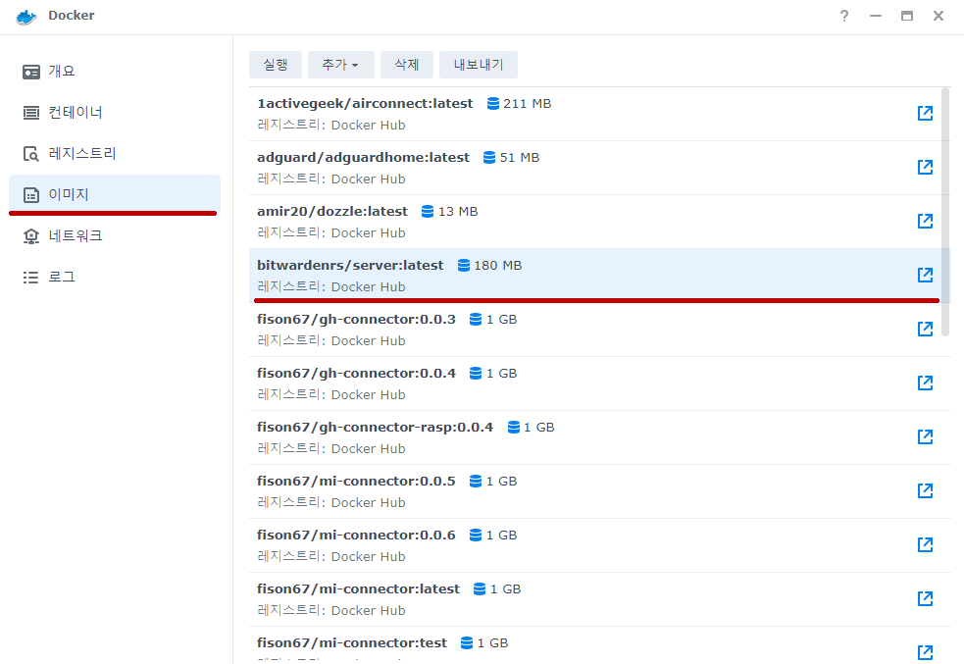Open help with the question mark icon

pyautogui.click(x=844, y=16)
